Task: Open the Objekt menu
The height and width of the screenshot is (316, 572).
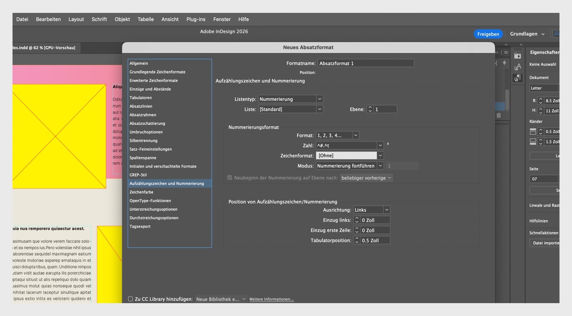Action: click(122, 19)
